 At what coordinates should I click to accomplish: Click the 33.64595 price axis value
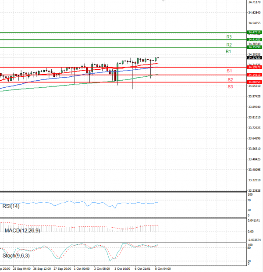click(x=254, y=139)
